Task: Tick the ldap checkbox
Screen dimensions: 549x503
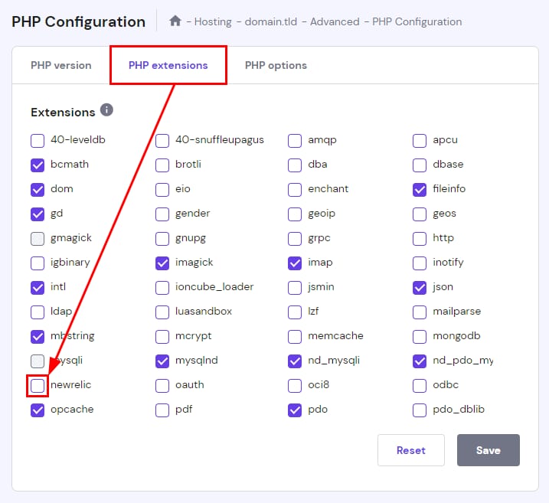Action: tap(38, 312)
